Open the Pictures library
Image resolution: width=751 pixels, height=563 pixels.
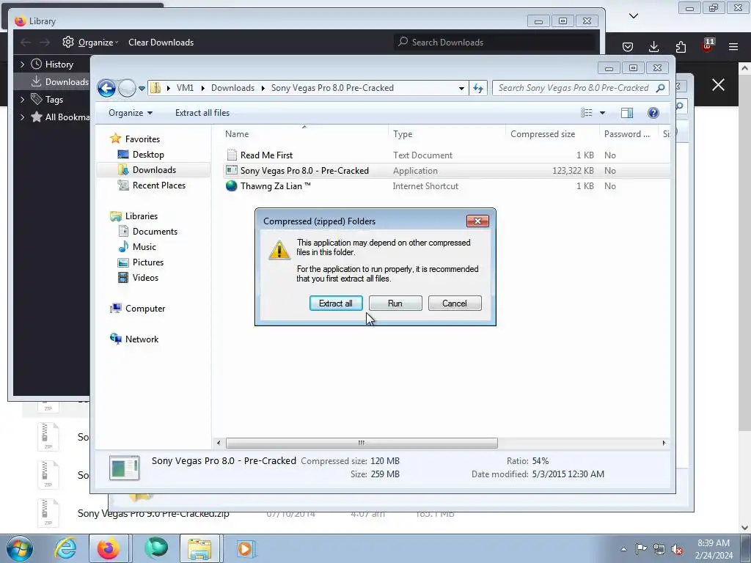[148, 262]
